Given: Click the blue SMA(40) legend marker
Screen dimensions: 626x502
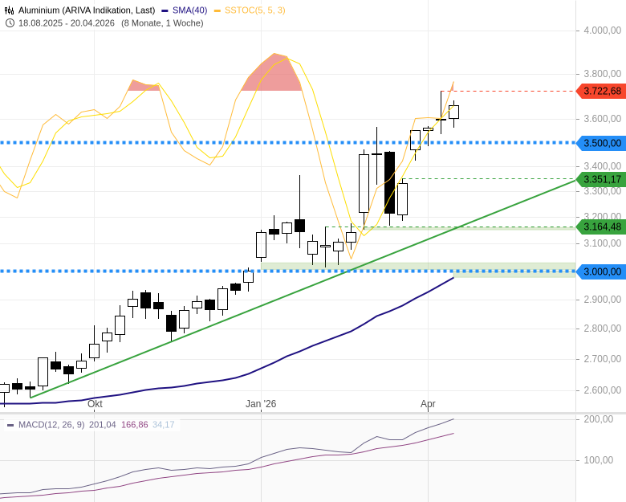Looking at the screenshot, I should 165,10.
